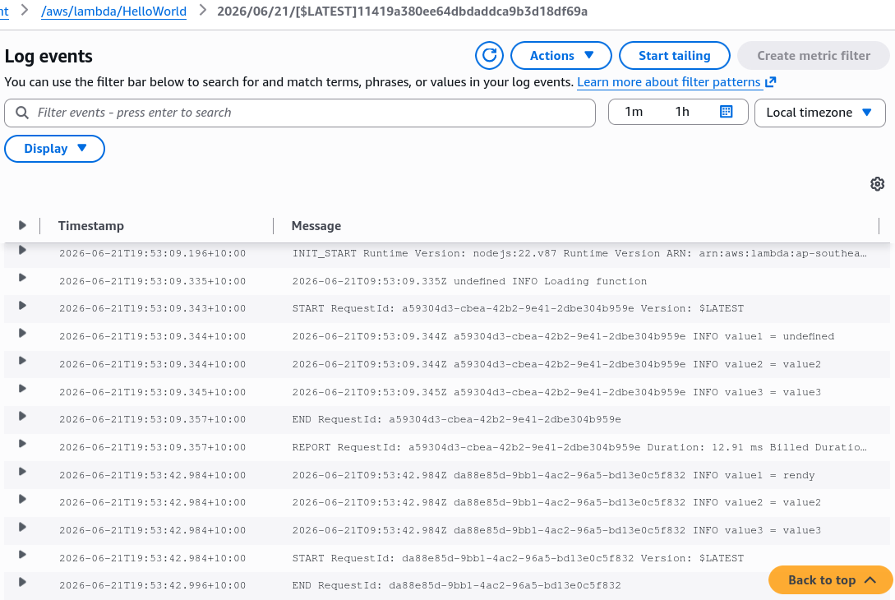895x600 pixels.
Task: Change the Local timezone selector
Action: (819, 113)
